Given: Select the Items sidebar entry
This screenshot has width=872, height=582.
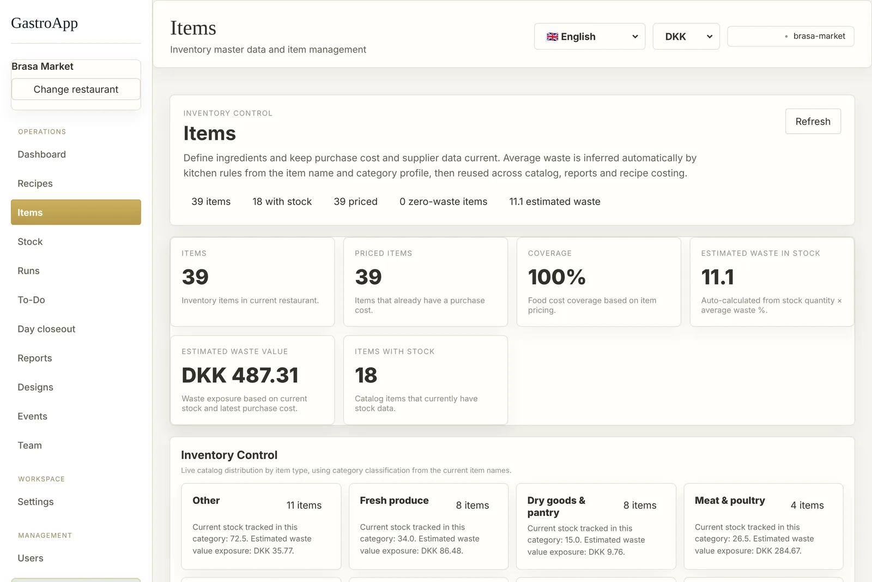Looking at the screenshot, I should coord(76,212).
